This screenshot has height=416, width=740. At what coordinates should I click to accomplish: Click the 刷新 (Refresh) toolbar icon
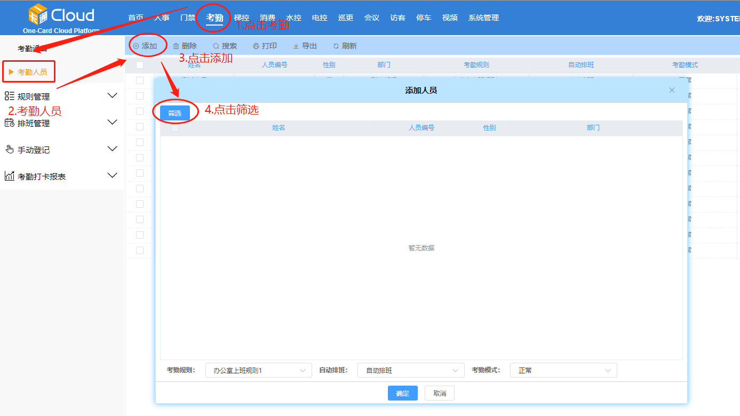click(336, 45)
